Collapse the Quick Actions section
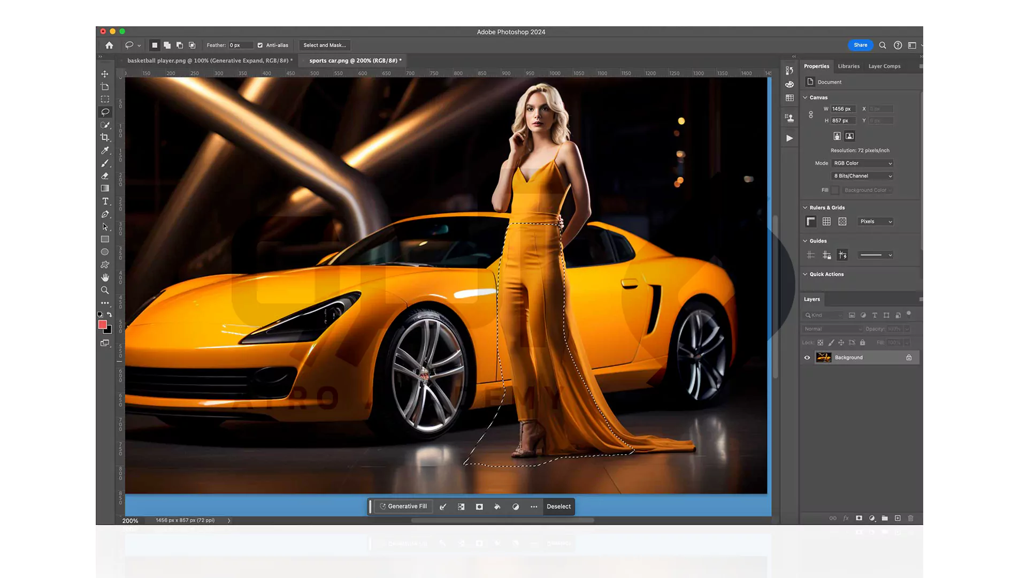Screen dimensions: 1027x578 tap(805, 274)
